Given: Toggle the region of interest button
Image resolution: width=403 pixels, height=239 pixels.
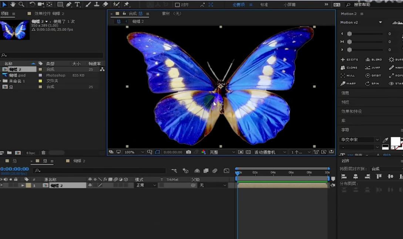Looking at the screenshot, I should (241, 152).
